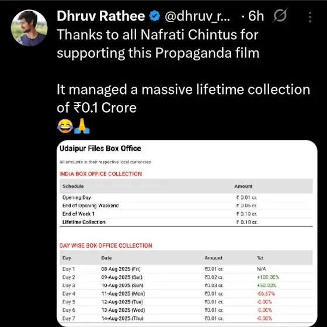Open the attached Udaipur Files Box Office image

tap(187, 234)
